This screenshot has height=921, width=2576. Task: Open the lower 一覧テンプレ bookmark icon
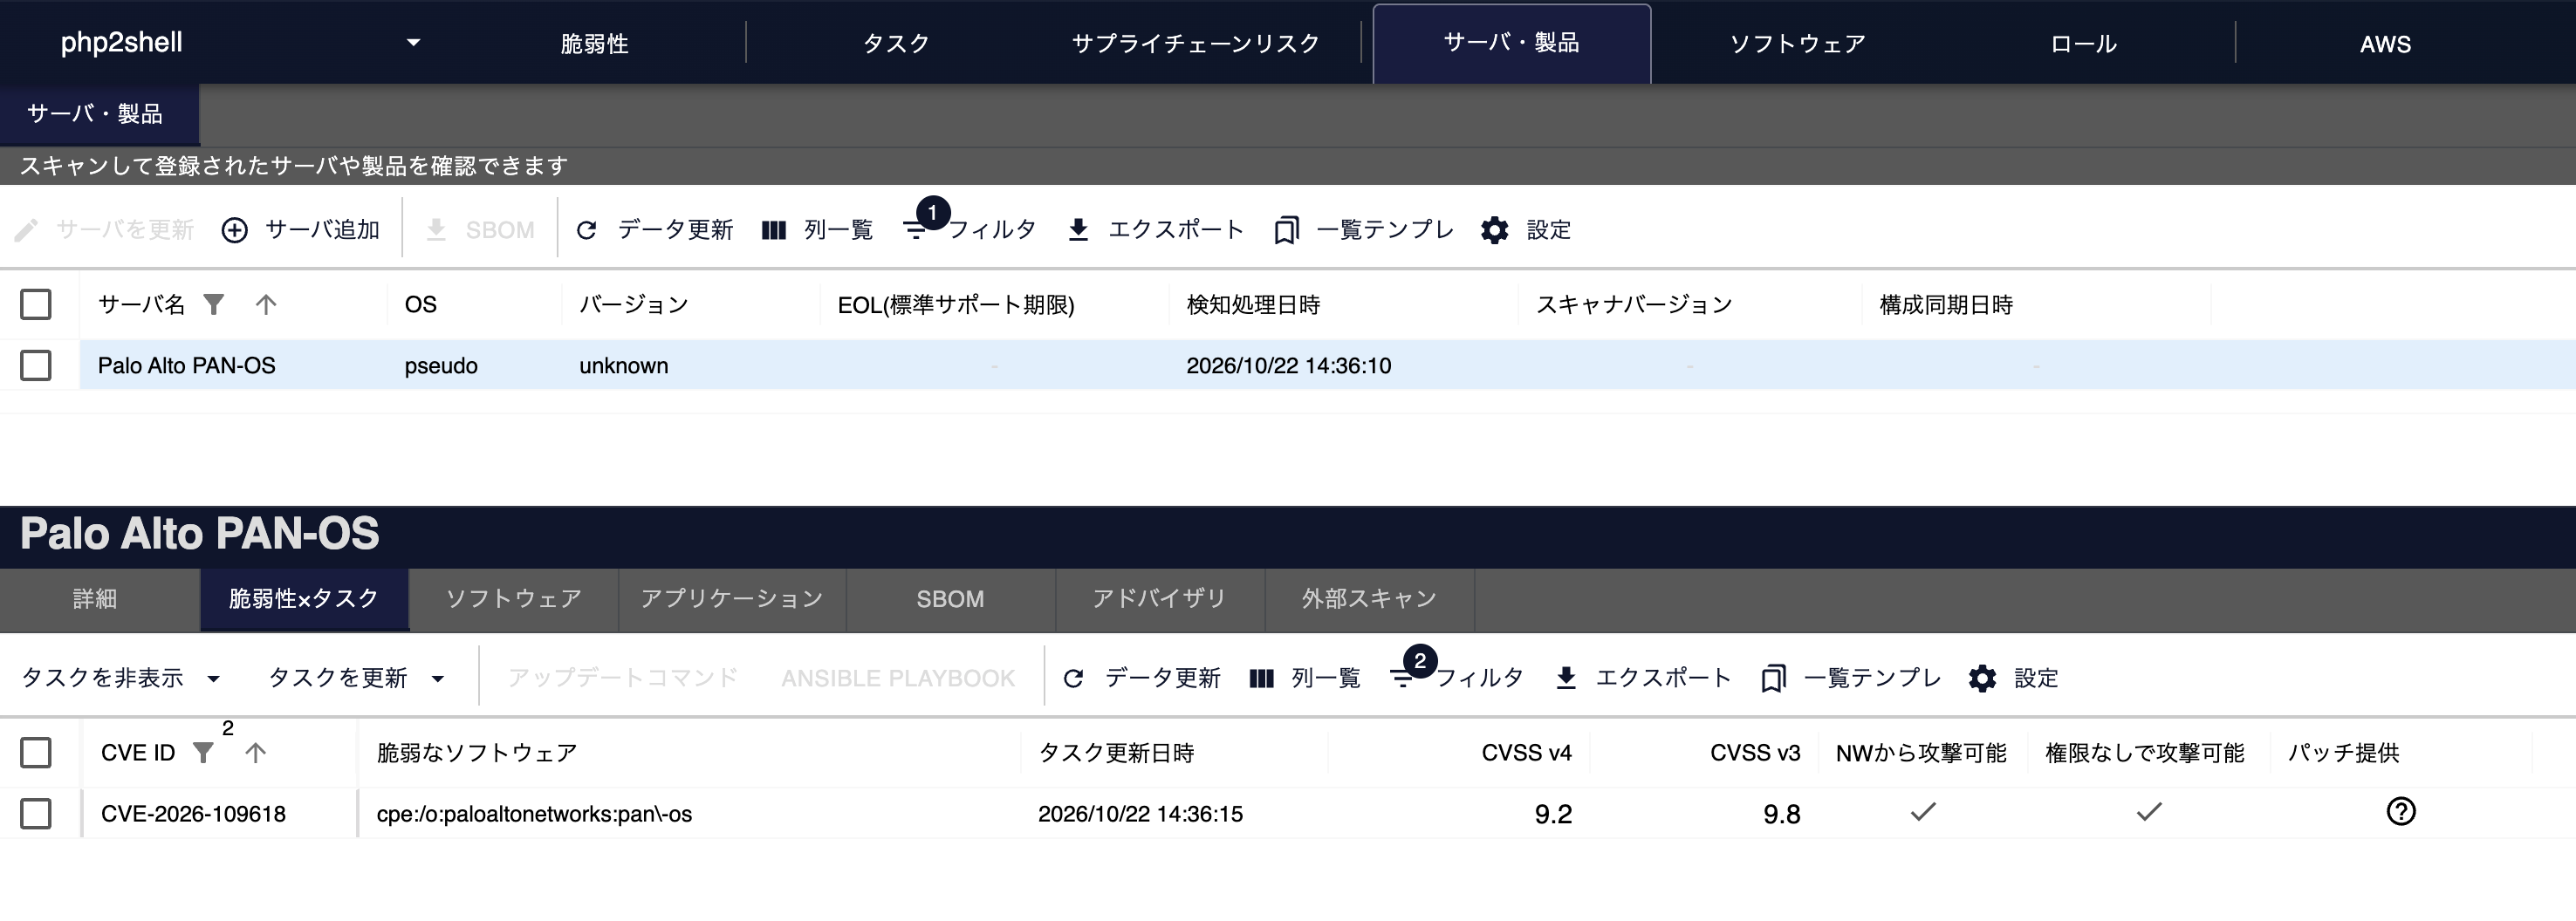1773,678
